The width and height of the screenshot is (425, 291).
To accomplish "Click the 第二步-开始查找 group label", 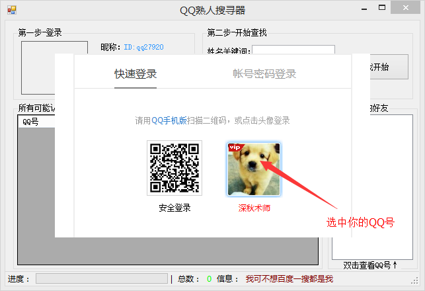I will pyautogui.click(x=237, y=32).
